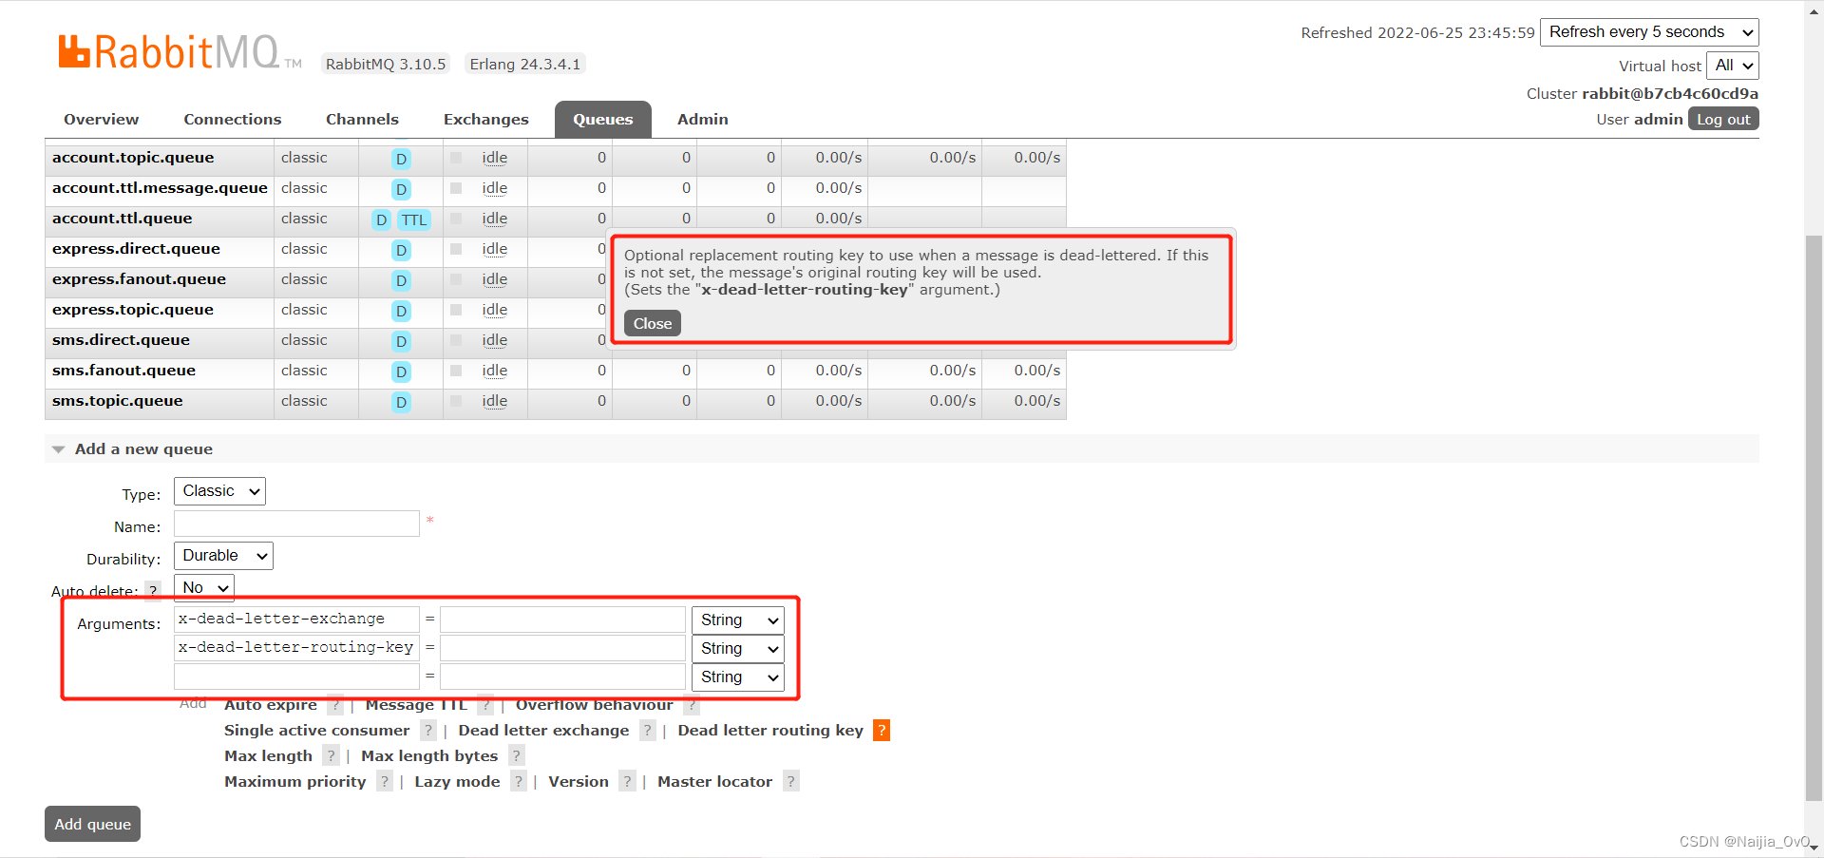1824x858 pixels.
Task: Click Master locator argument link
Action: 714,782
